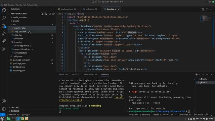Screen dimensions: 215x121
Task: Open the Selection menu
Action: click(11, 5)
